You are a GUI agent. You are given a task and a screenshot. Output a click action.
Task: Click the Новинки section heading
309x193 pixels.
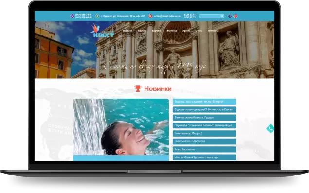(x=158, y=88)
